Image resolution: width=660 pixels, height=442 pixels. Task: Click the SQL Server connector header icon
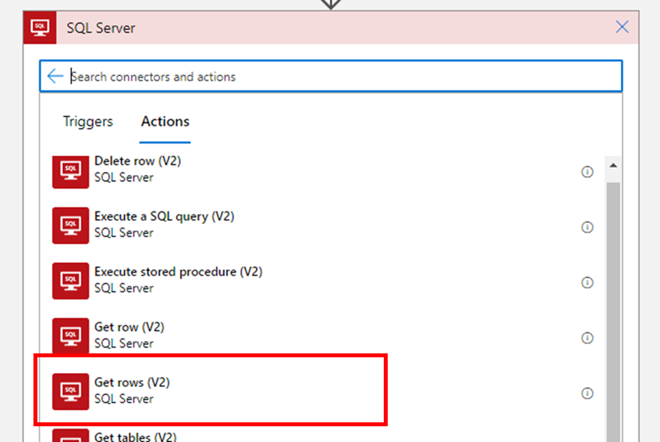[x=40, y=28]
